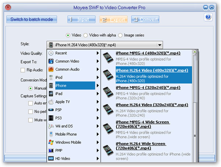Image resolution: width=221 pixels, height=167 pixels.
Task: Expand the PSP submenu arrow
Action: tap(98, 110)
